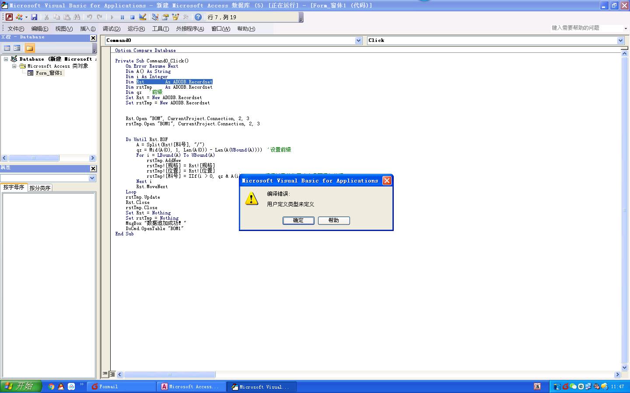Click the blue Help question mark icon

pyautogui.click(x=198, y=17)
